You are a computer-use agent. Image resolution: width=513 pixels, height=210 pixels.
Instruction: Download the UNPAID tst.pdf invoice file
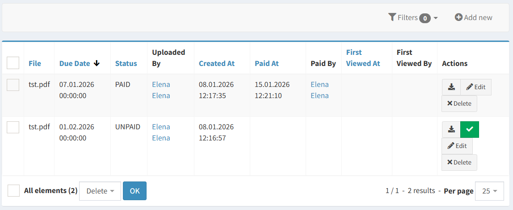451,129
